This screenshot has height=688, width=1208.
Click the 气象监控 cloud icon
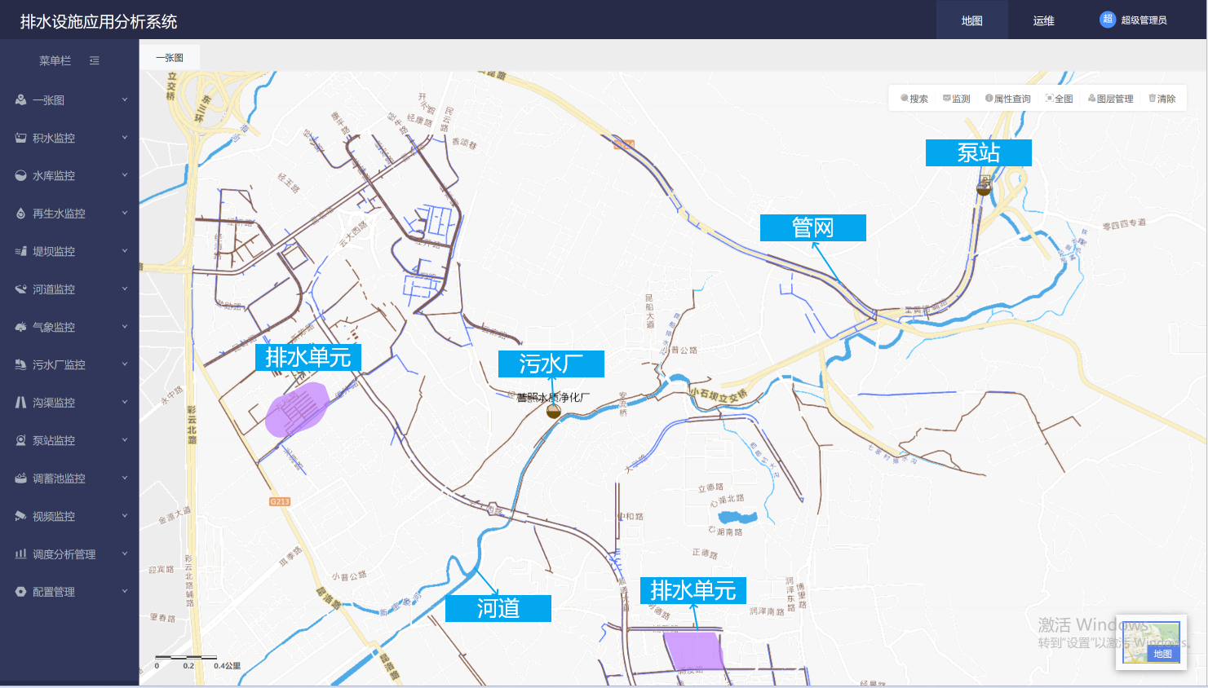pyautogui.click(x=20, y=327)
